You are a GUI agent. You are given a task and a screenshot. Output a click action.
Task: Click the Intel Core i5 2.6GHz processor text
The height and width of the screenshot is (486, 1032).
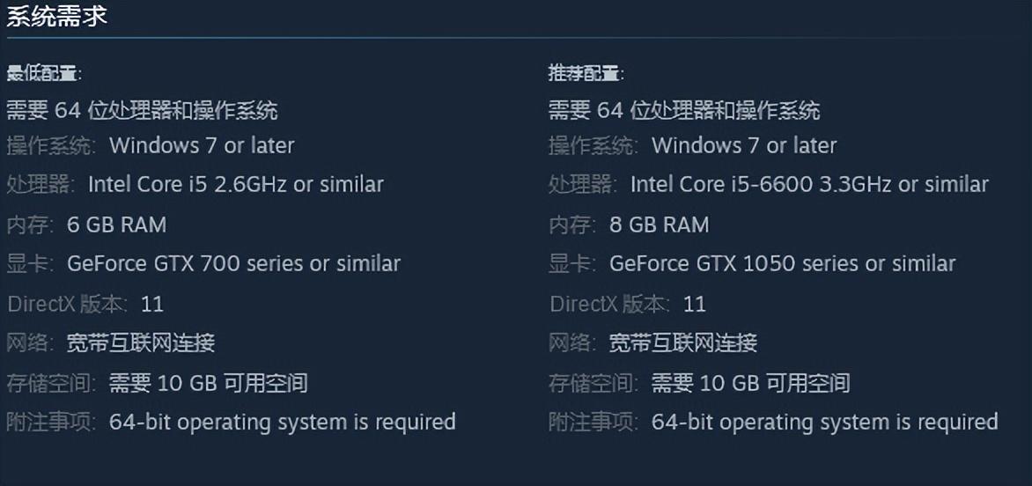pos(236,185)
